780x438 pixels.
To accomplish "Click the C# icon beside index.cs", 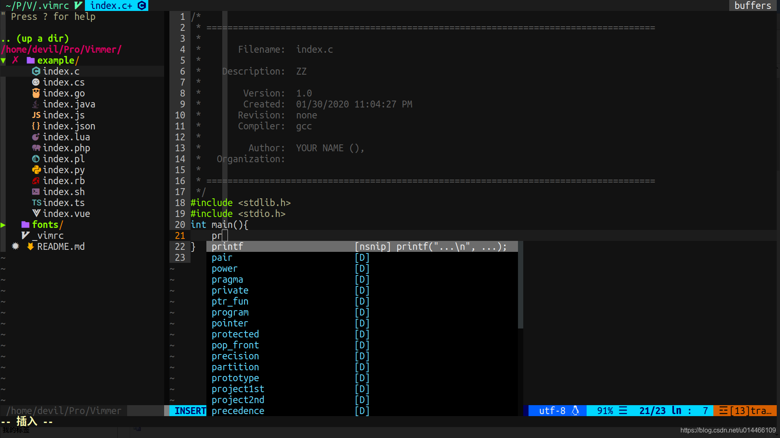I will tap(36, 82).
